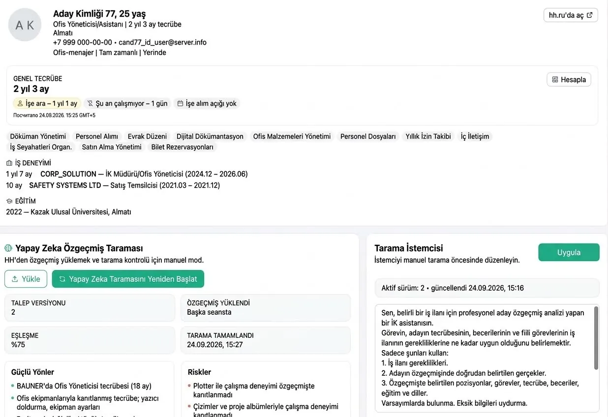Viewport: 608px width, 417px height.
Task: Click the upload icon in Yükle button
Action: coord(15,279)
